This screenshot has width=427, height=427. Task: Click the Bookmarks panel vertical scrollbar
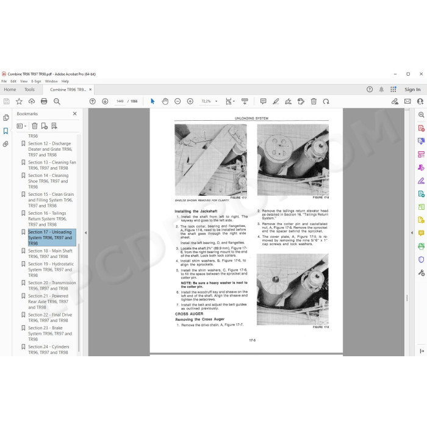click(79, 298)
